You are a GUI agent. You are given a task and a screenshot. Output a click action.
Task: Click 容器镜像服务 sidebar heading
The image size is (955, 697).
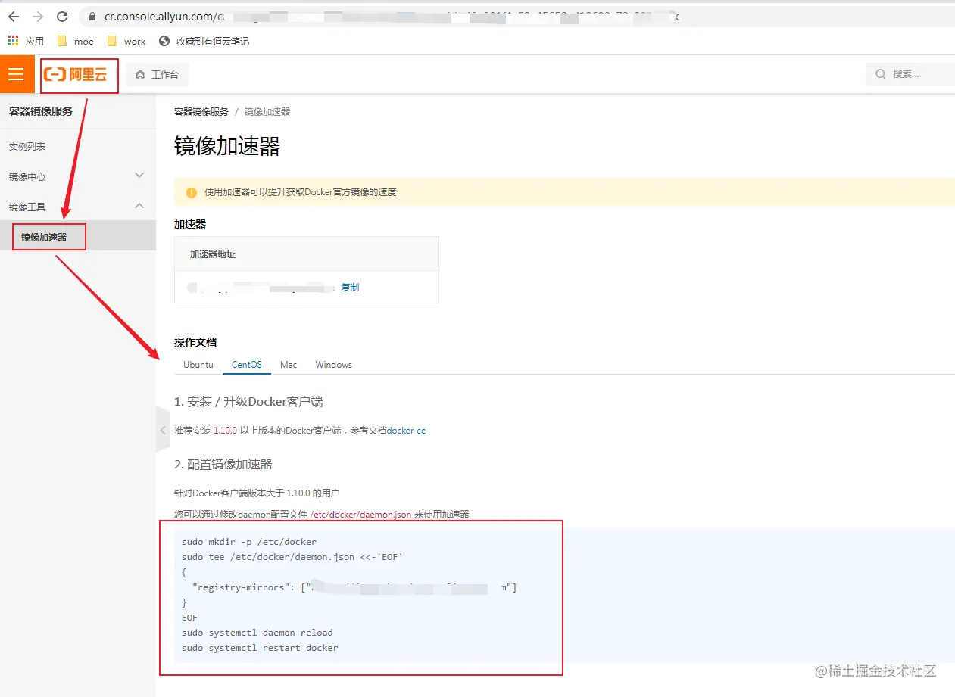coord(41,111)
